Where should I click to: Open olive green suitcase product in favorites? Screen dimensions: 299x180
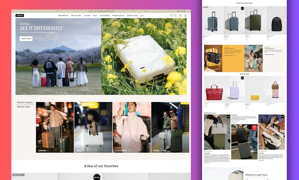pyautogui.click(x=256, y=20)
